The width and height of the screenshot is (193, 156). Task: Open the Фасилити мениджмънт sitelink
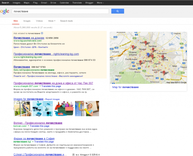[71, 76]
